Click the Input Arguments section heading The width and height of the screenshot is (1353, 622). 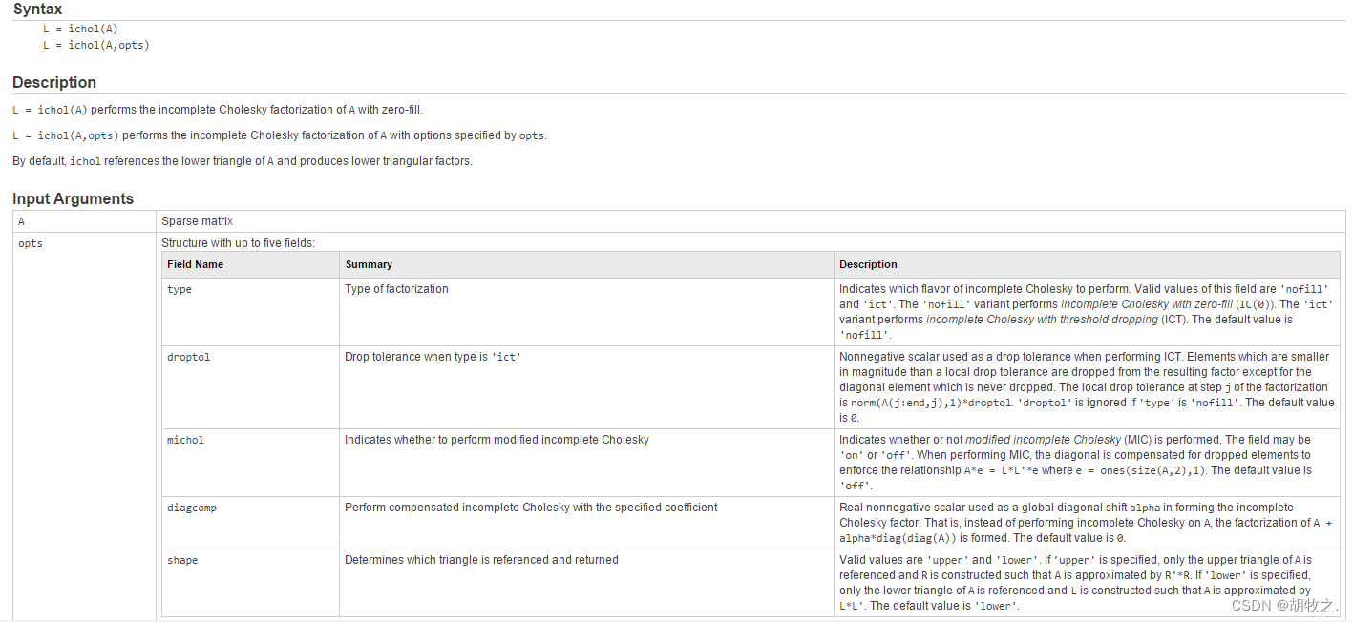(x=73, y=198)
